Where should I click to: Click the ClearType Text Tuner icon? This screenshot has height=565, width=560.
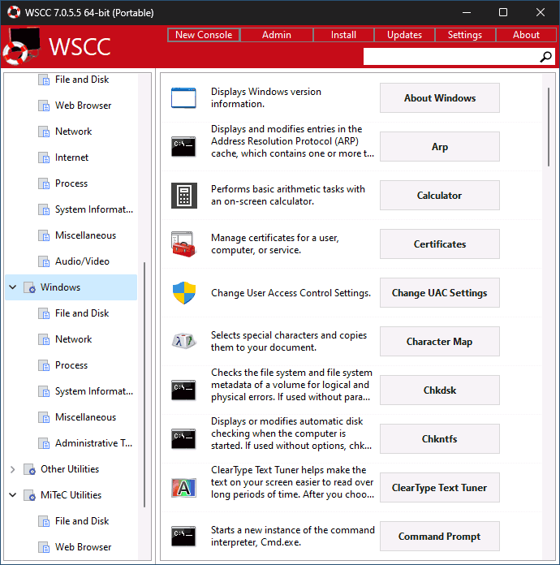[x=183, y=488]
